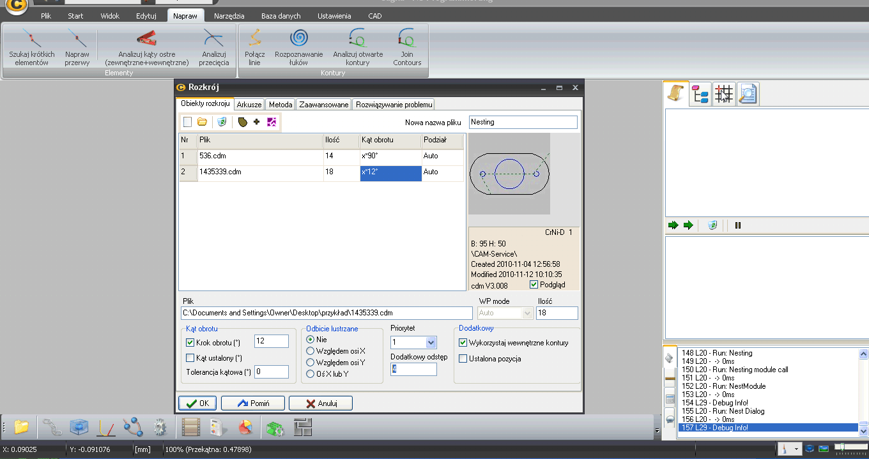Open the Priorytet dropdown
Viewport: 869px width, 459px height.
431,343
